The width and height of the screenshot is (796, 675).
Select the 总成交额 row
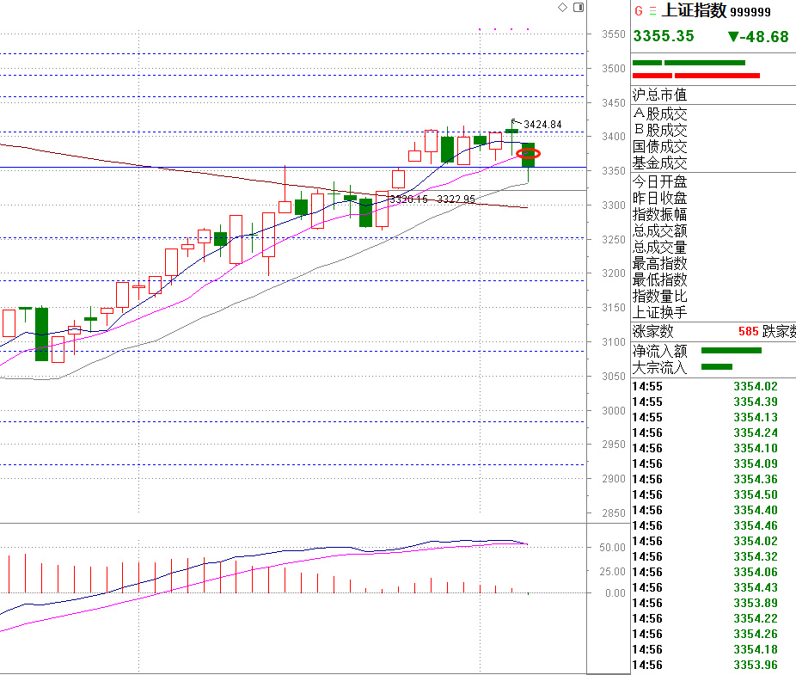click(x=713, y=230)
